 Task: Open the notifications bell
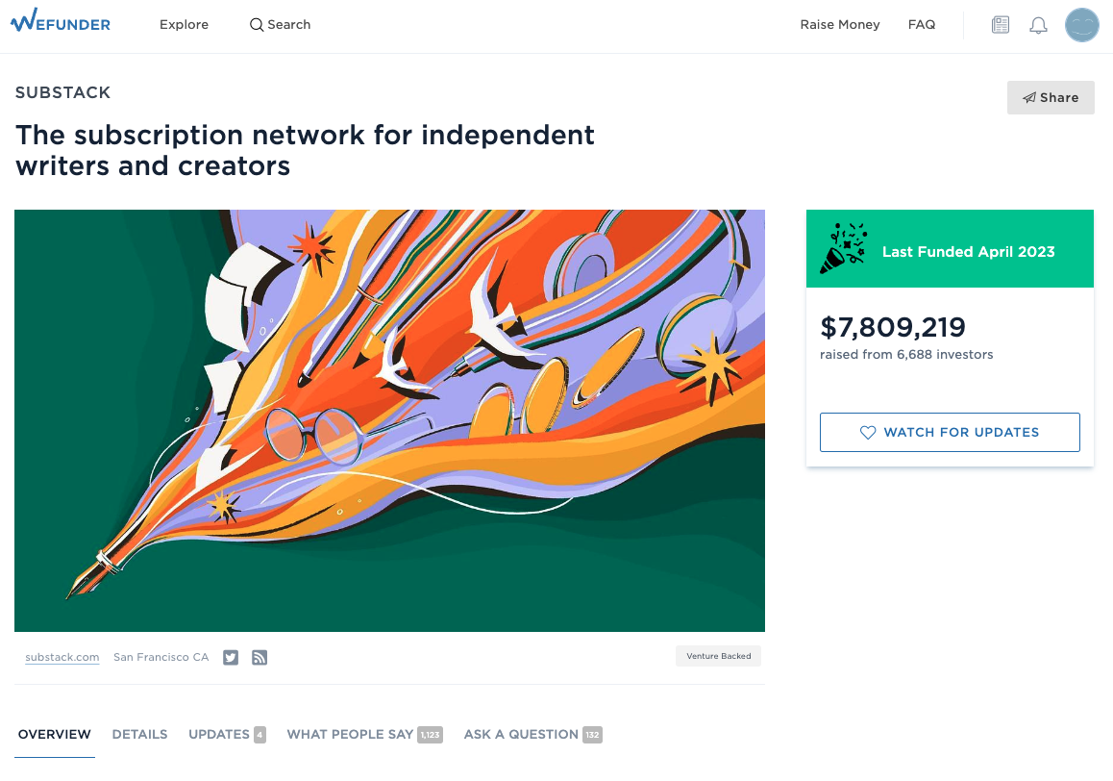coord(1038,25)
